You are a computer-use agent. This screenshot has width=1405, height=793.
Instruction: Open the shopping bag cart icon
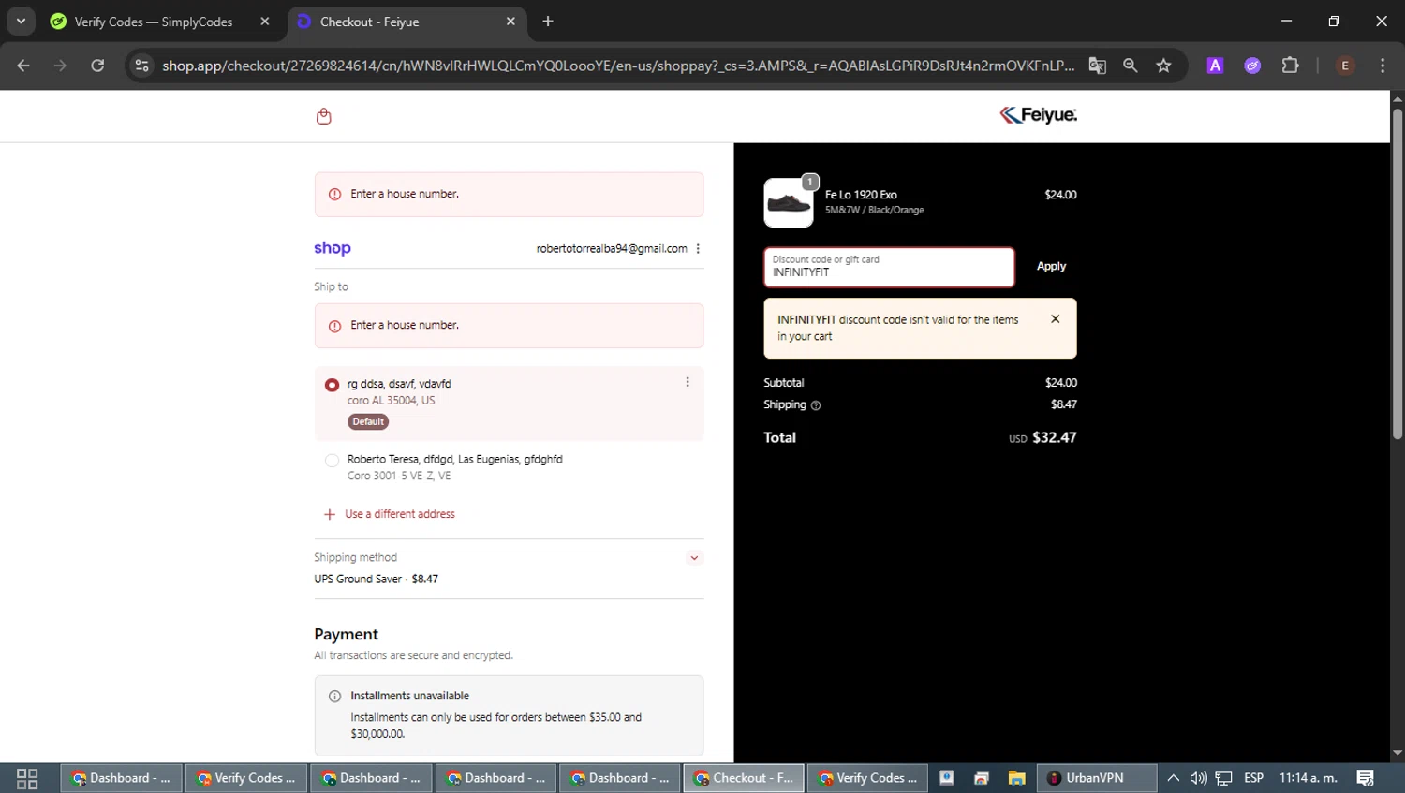tap(324, 116)
